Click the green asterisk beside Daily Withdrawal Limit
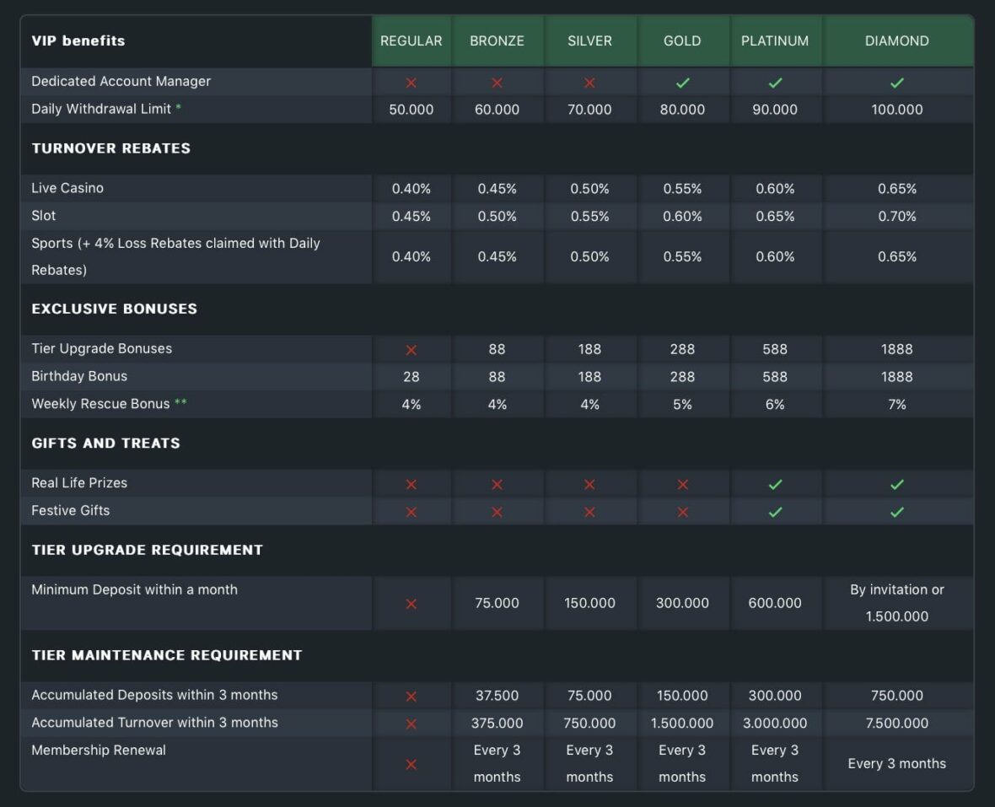 [178, 109]
